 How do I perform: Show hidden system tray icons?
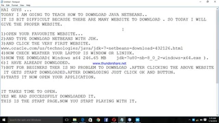coord(189,120)
